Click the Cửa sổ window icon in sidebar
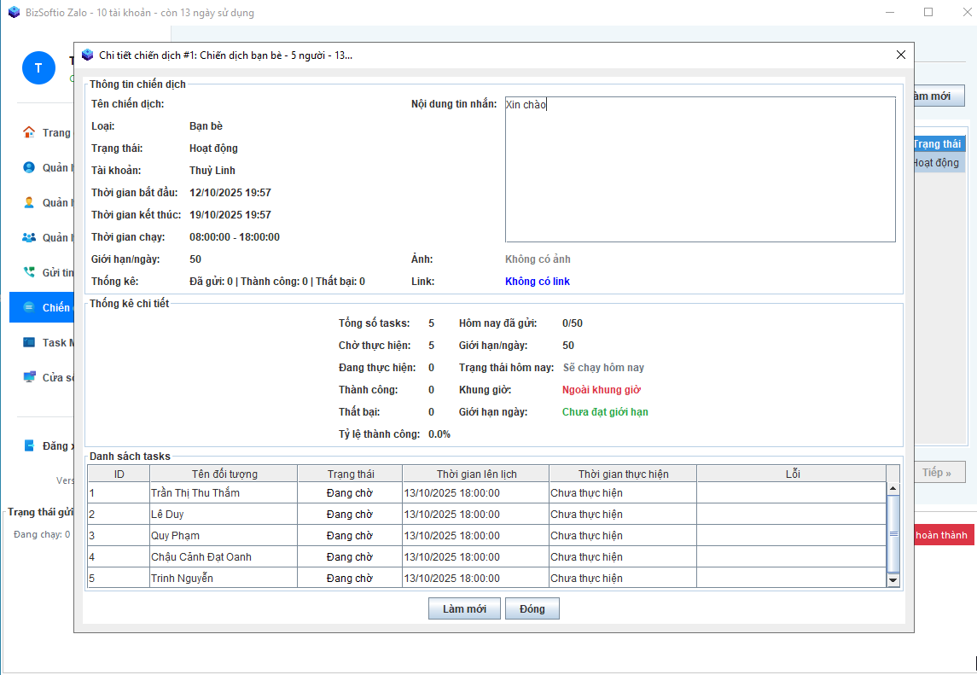This screenshot has height=675, width=977. click(29, 377)
